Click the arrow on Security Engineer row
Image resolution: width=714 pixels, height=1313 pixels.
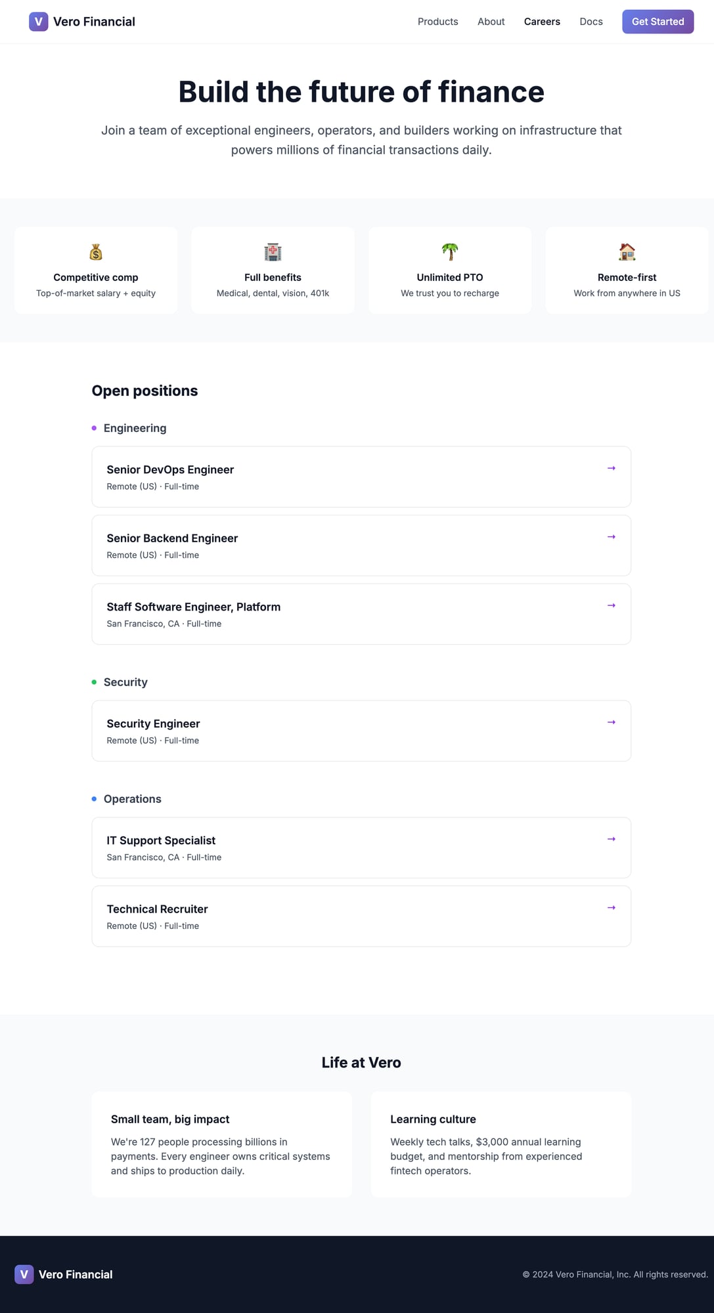point(612,723)
